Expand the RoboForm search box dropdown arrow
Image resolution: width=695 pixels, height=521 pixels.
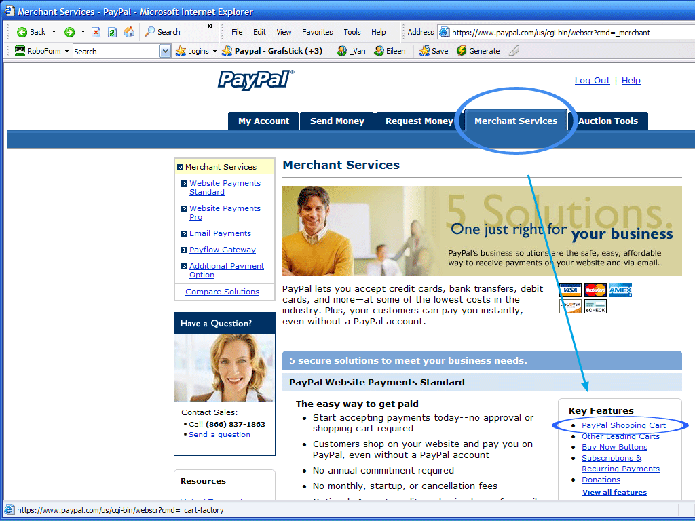(165, 51)
